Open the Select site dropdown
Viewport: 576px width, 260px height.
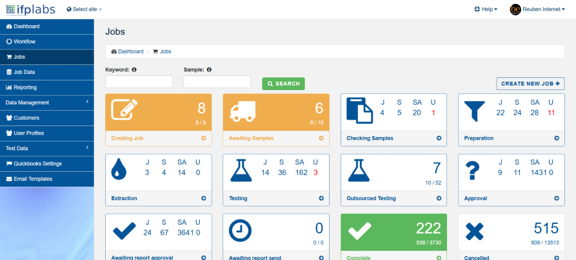coord(84,10)
